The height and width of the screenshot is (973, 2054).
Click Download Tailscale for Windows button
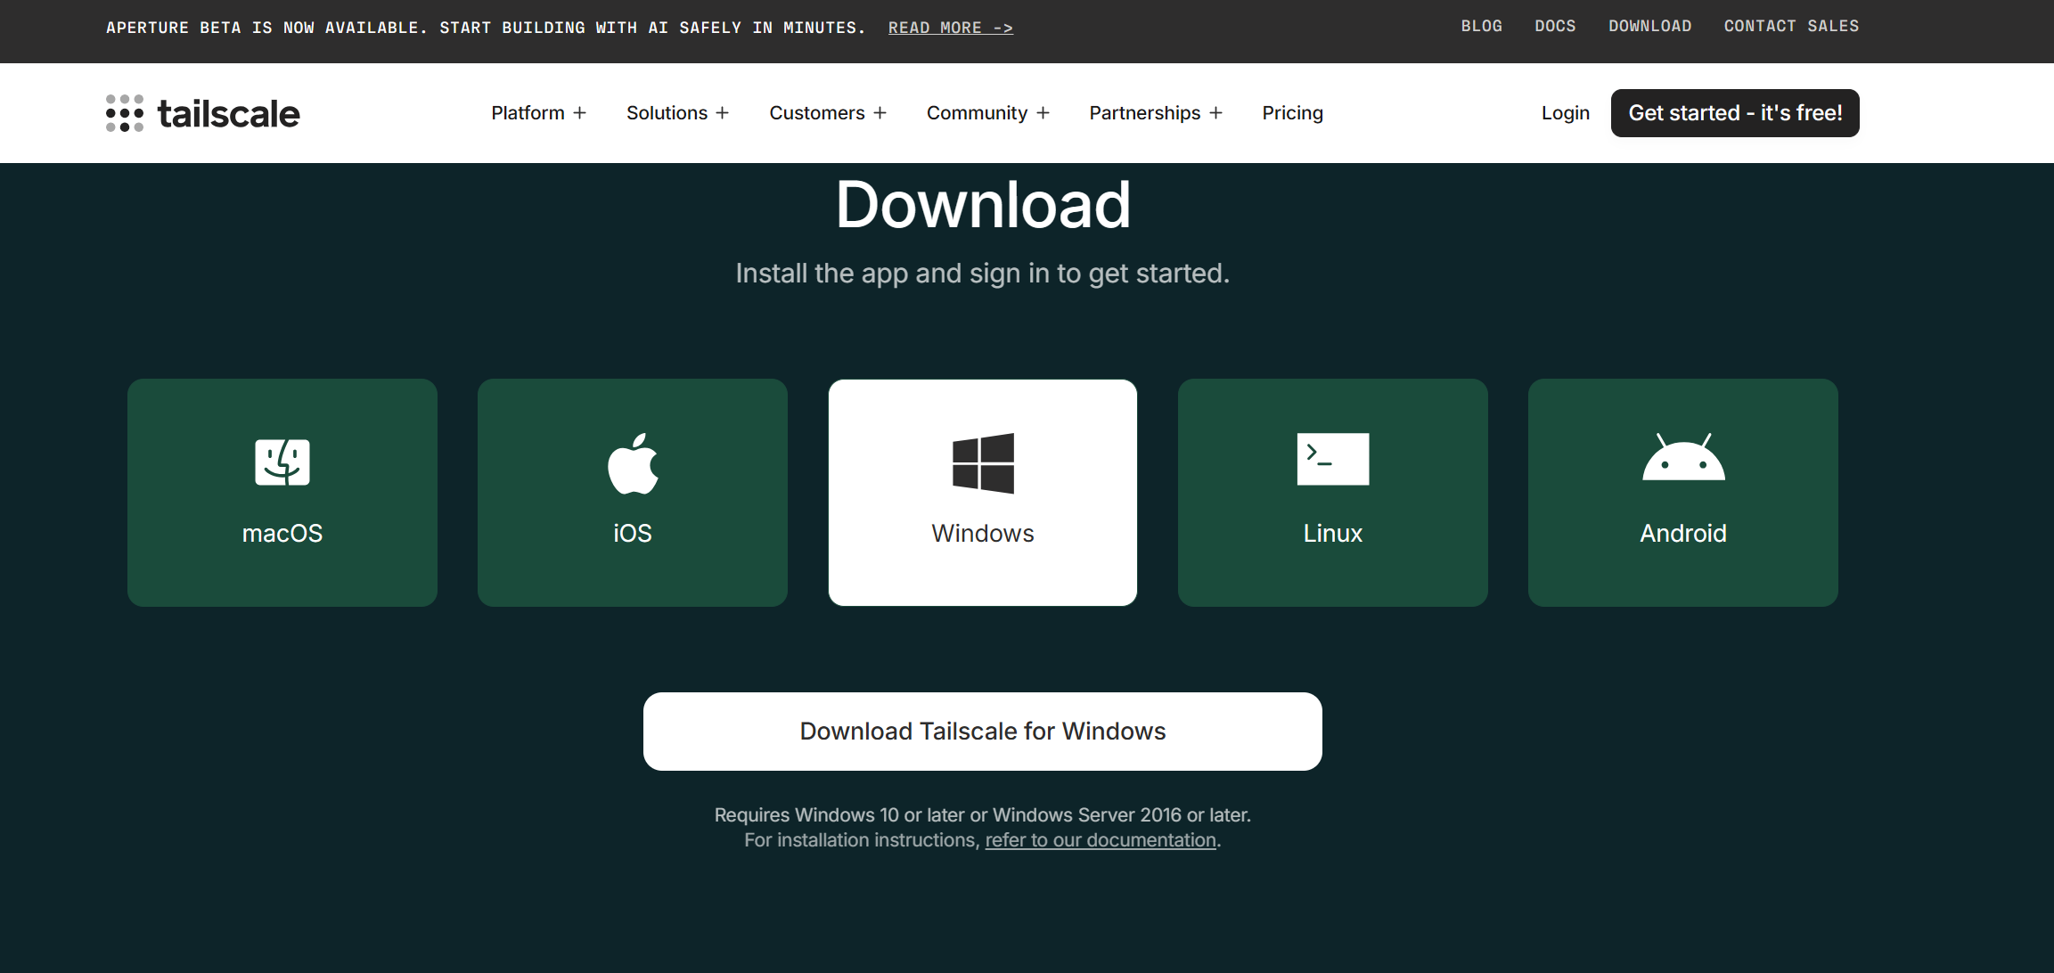point(983,732)
